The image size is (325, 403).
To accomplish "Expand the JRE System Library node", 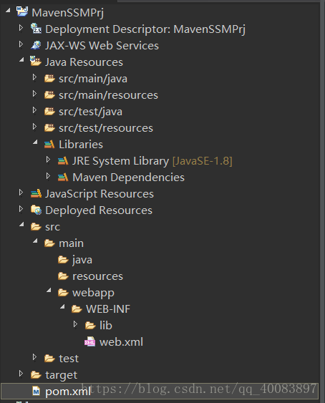I will (x=49, y=160).
